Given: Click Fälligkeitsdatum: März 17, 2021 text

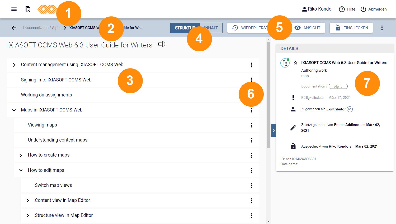Looking at the screenshot, I should [x=326, y=98].
